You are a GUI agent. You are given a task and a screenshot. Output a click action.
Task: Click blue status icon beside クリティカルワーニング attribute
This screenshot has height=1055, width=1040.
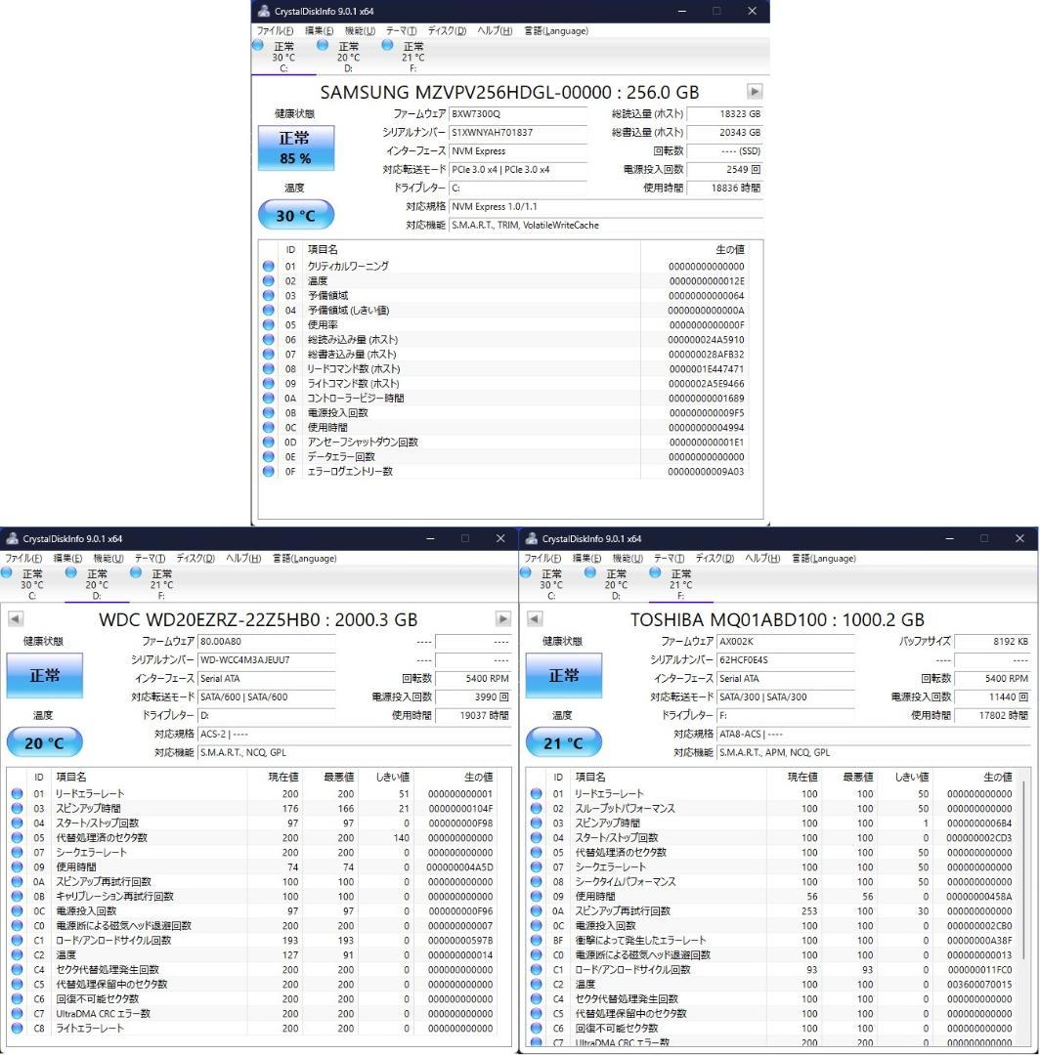(268, 265)
